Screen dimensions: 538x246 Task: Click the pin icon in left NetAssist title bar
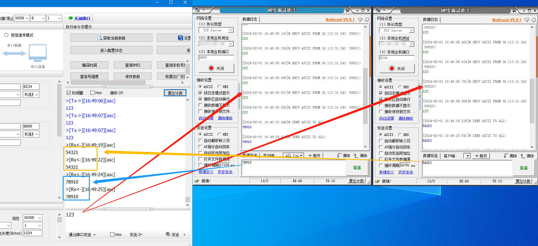tap(348, 10)
